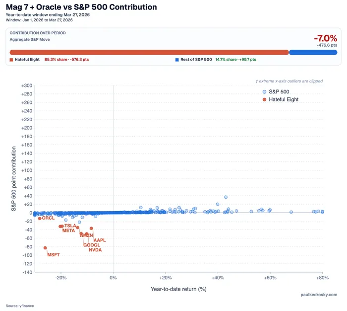Click the -7.0% aggregate move figure
Viewport: 347px width, 311px height.
click(x=326, y=38)
